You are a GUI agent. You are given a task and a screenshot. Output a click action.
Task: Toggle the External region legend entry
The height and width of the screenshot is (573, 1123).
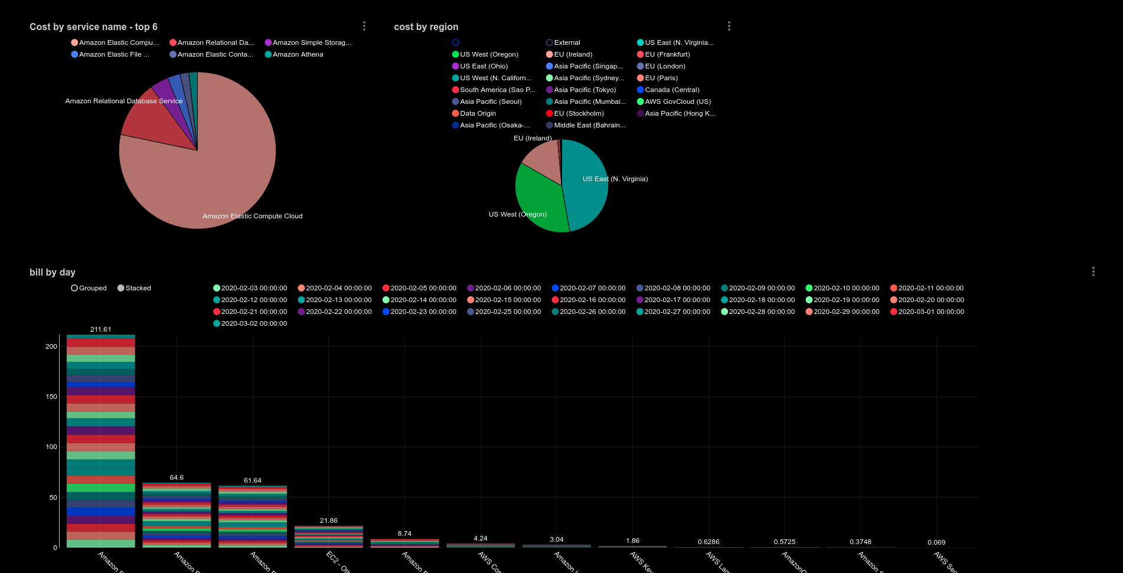click(563, 42)
